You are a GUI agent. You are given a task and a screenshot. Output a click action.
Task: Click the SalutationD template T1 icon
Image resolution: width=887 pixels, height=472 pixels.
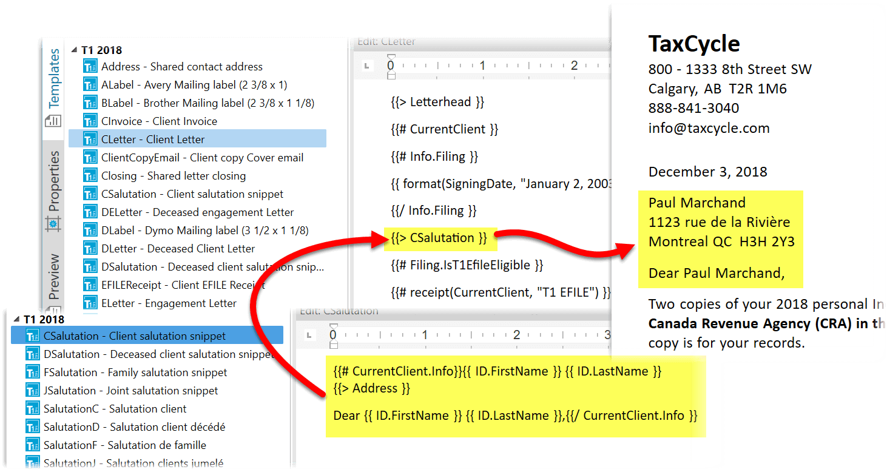click(33, 427)
